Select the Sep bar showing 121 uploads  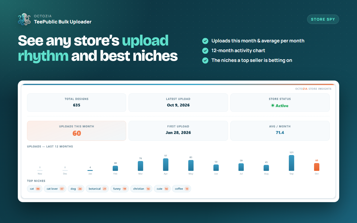coord(291,163)
